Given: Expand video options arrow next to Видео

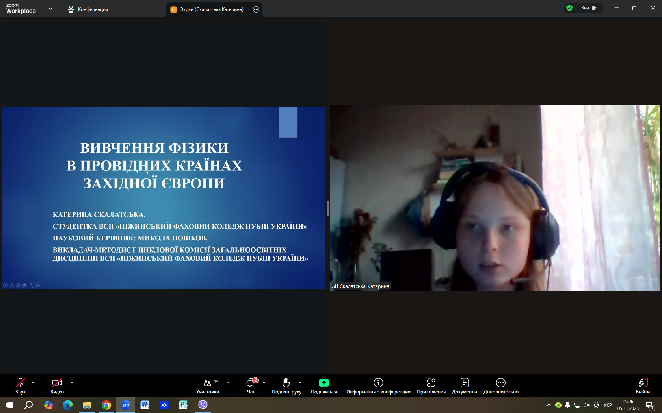Looking at the screenshot, I should 72,383.
